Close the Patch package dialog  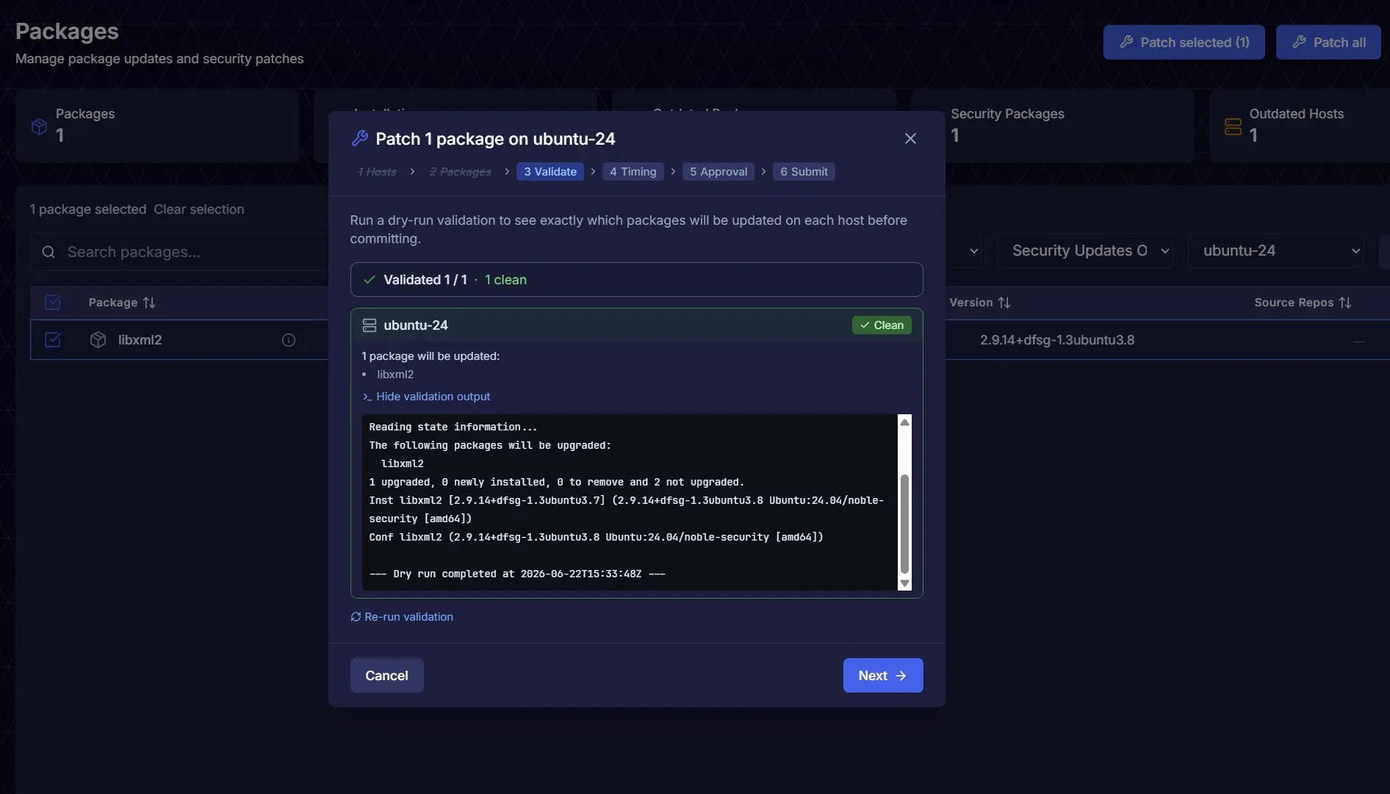point(910,139)
